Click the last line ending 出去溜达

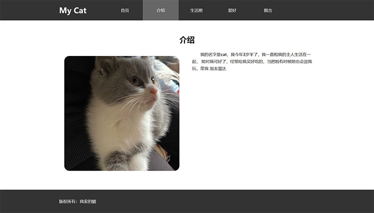(209, 69)
